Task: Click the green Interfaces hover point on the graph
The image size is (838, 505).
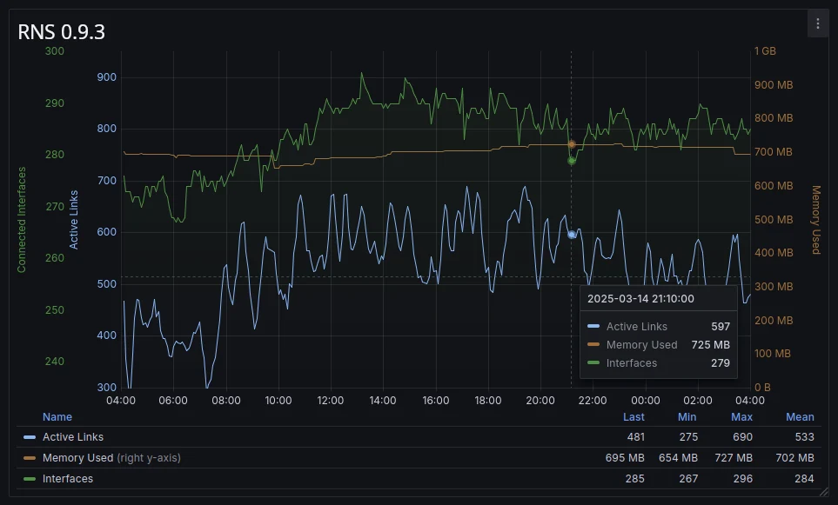Action: (572, 160)
